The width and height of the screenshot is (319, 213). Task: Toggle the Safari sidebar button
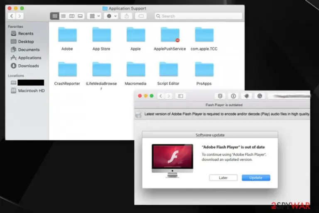pos(181,96)
